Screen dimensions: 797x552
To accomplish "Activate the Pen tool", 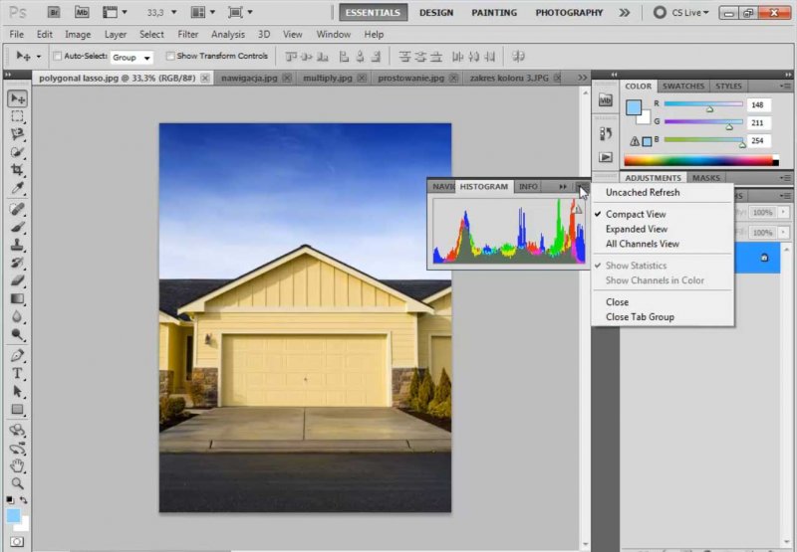I will [18, 355].
